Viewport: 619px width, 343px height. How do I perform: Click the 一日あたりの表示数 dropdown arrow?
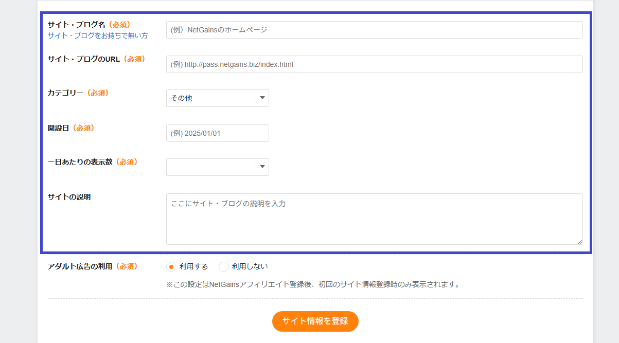(262, 167)
